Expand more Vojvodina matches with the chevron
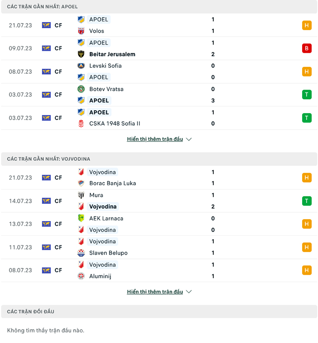318x343 pixels. tap(189, 292)
